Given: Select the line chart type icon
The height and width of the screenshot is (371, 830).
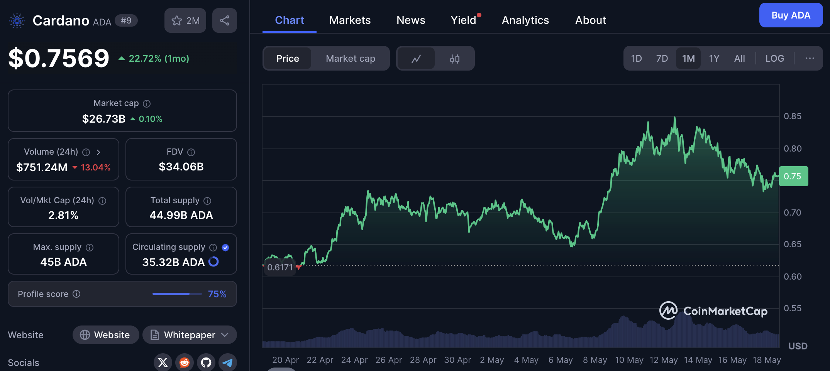Looking at the screenshot, I should click(416, 58).
